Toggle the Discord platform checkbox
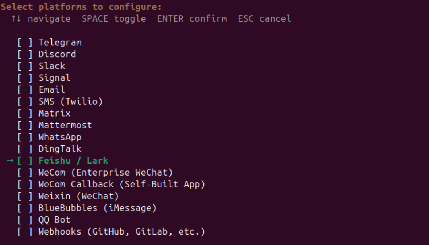 pos(25,54)
